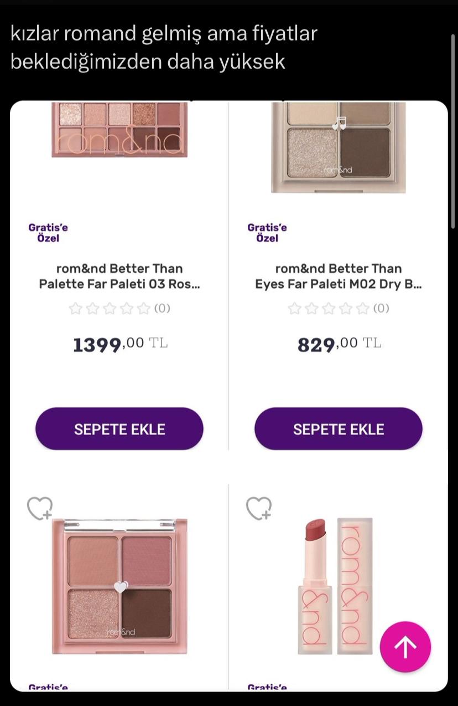Select the first star on the 829 TL palette
The image size is (458, 706).
(294, 309)
